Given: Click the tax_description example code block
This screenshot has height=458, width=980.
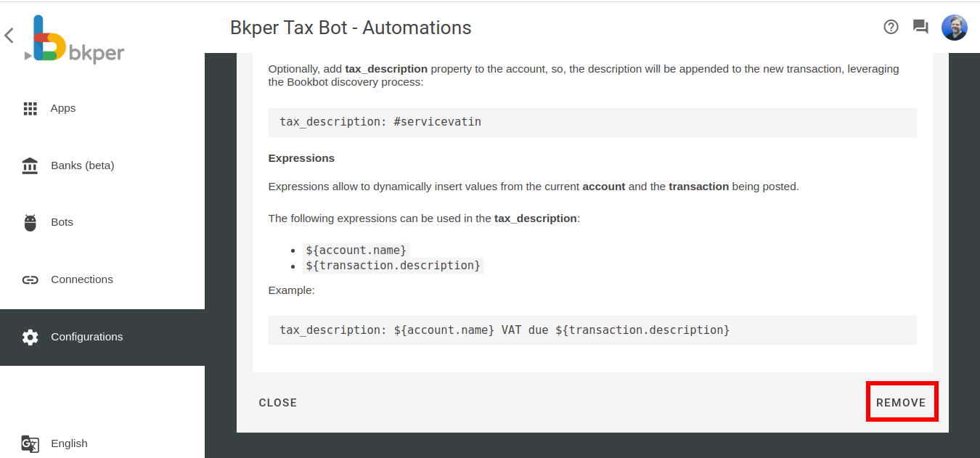Looking at the screenshot, I should [592, 330].
